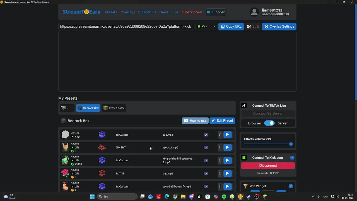Image resolution: width=357 pixels, height=201 pixels.
Task: Click the trophy icon beside Win Widget
Action: [245, 186]
